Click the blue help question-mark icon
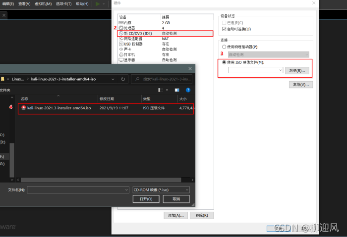 (188, 90)
